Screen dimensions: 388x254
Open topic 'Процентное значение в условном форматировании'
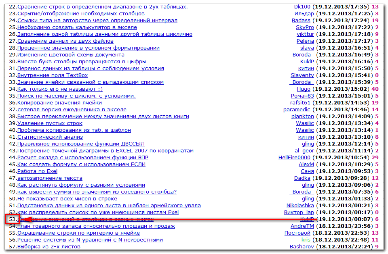pos(89,48)
